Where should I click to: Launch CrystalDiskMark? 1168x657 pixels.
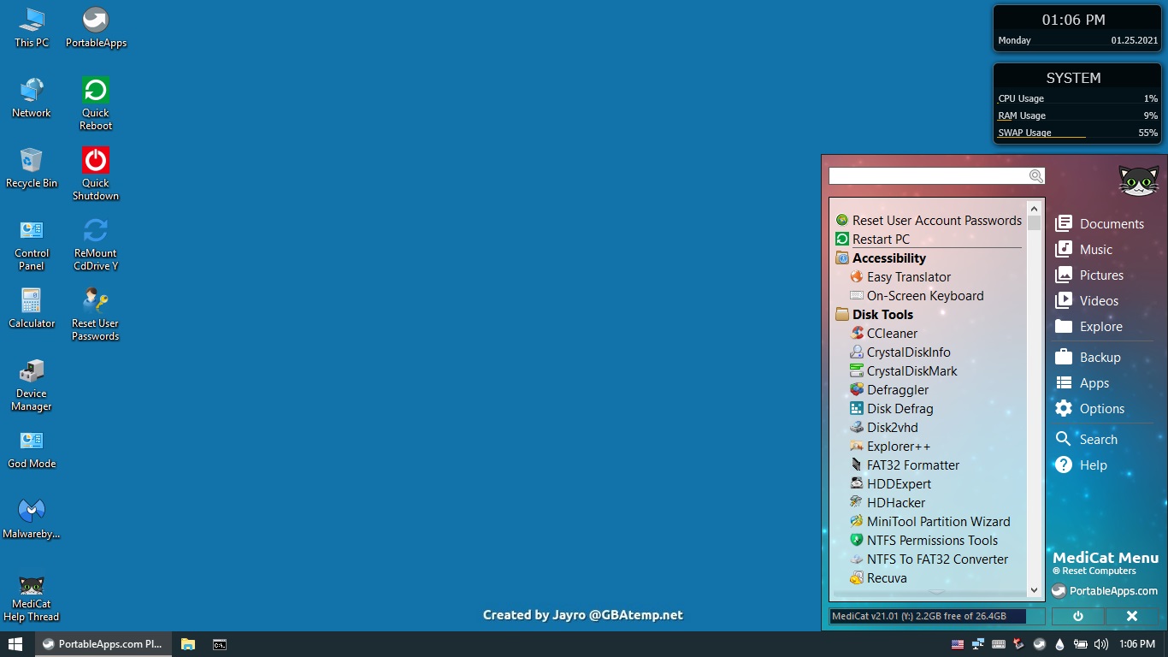click(x=904, y=370)
